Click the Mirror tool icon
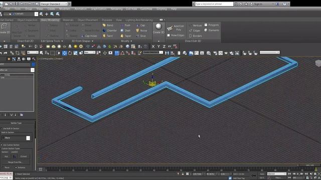 (167, 53)
